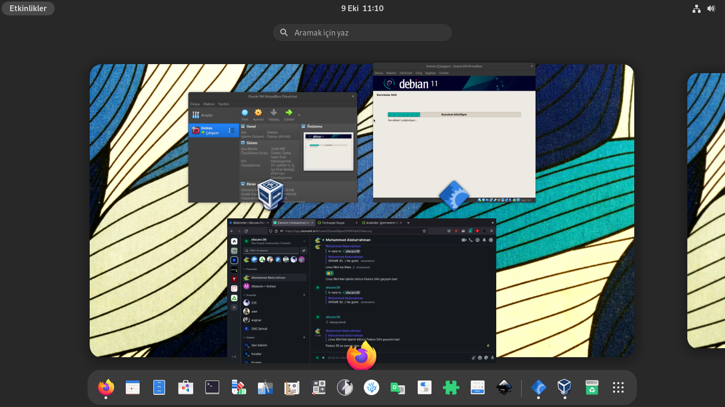
Task: Open afacanc38 user menu chevron in Element
Action: (304, 241)
